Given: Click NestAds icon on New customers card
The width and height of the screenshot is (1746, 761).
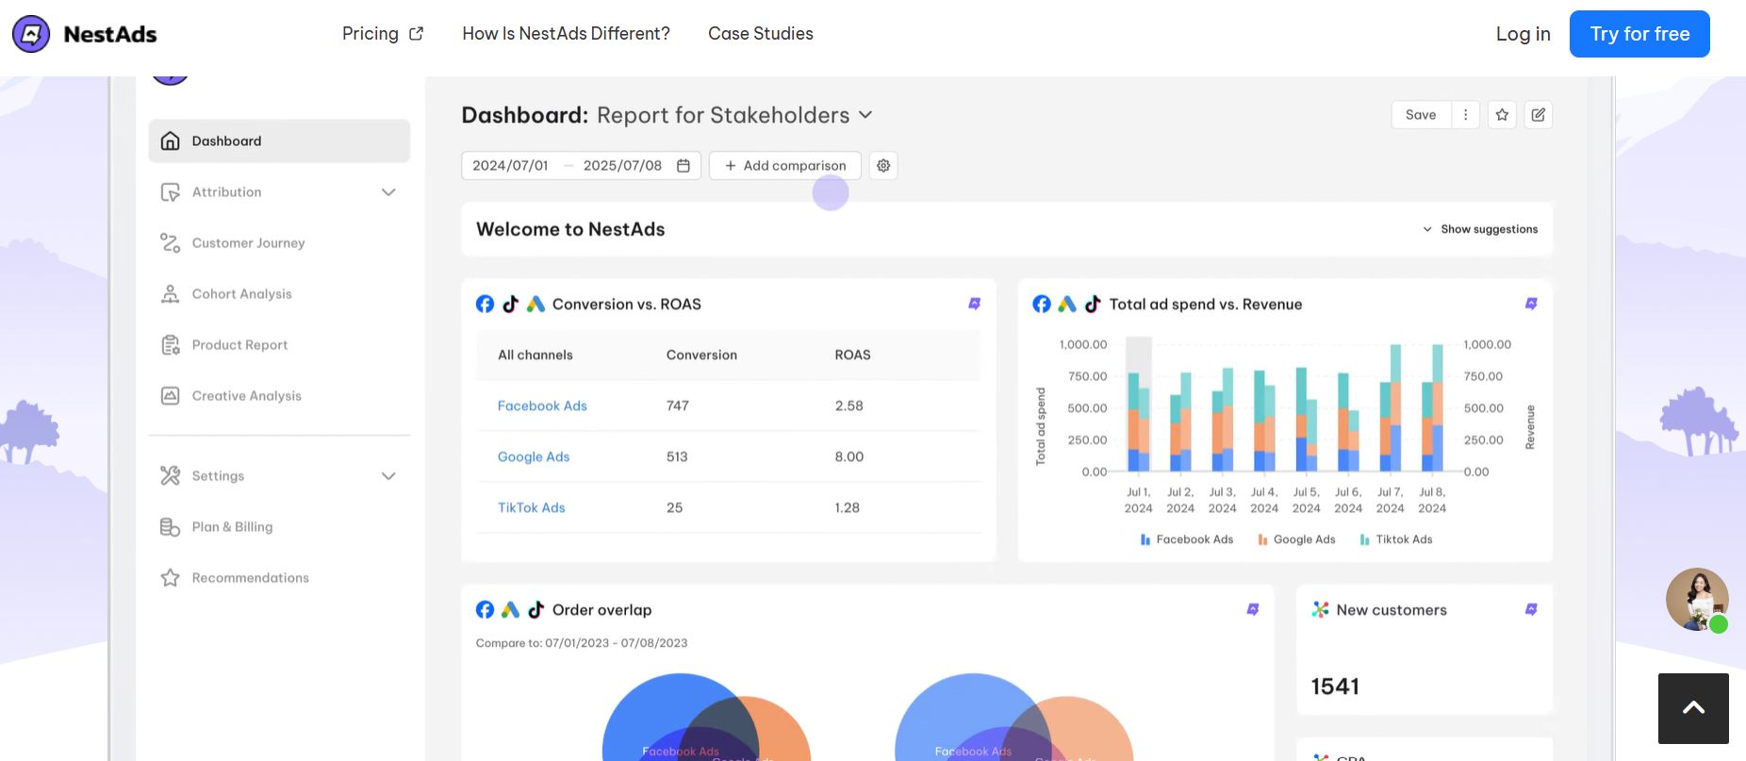Looking at the screenshot, I should point(1531,609).
